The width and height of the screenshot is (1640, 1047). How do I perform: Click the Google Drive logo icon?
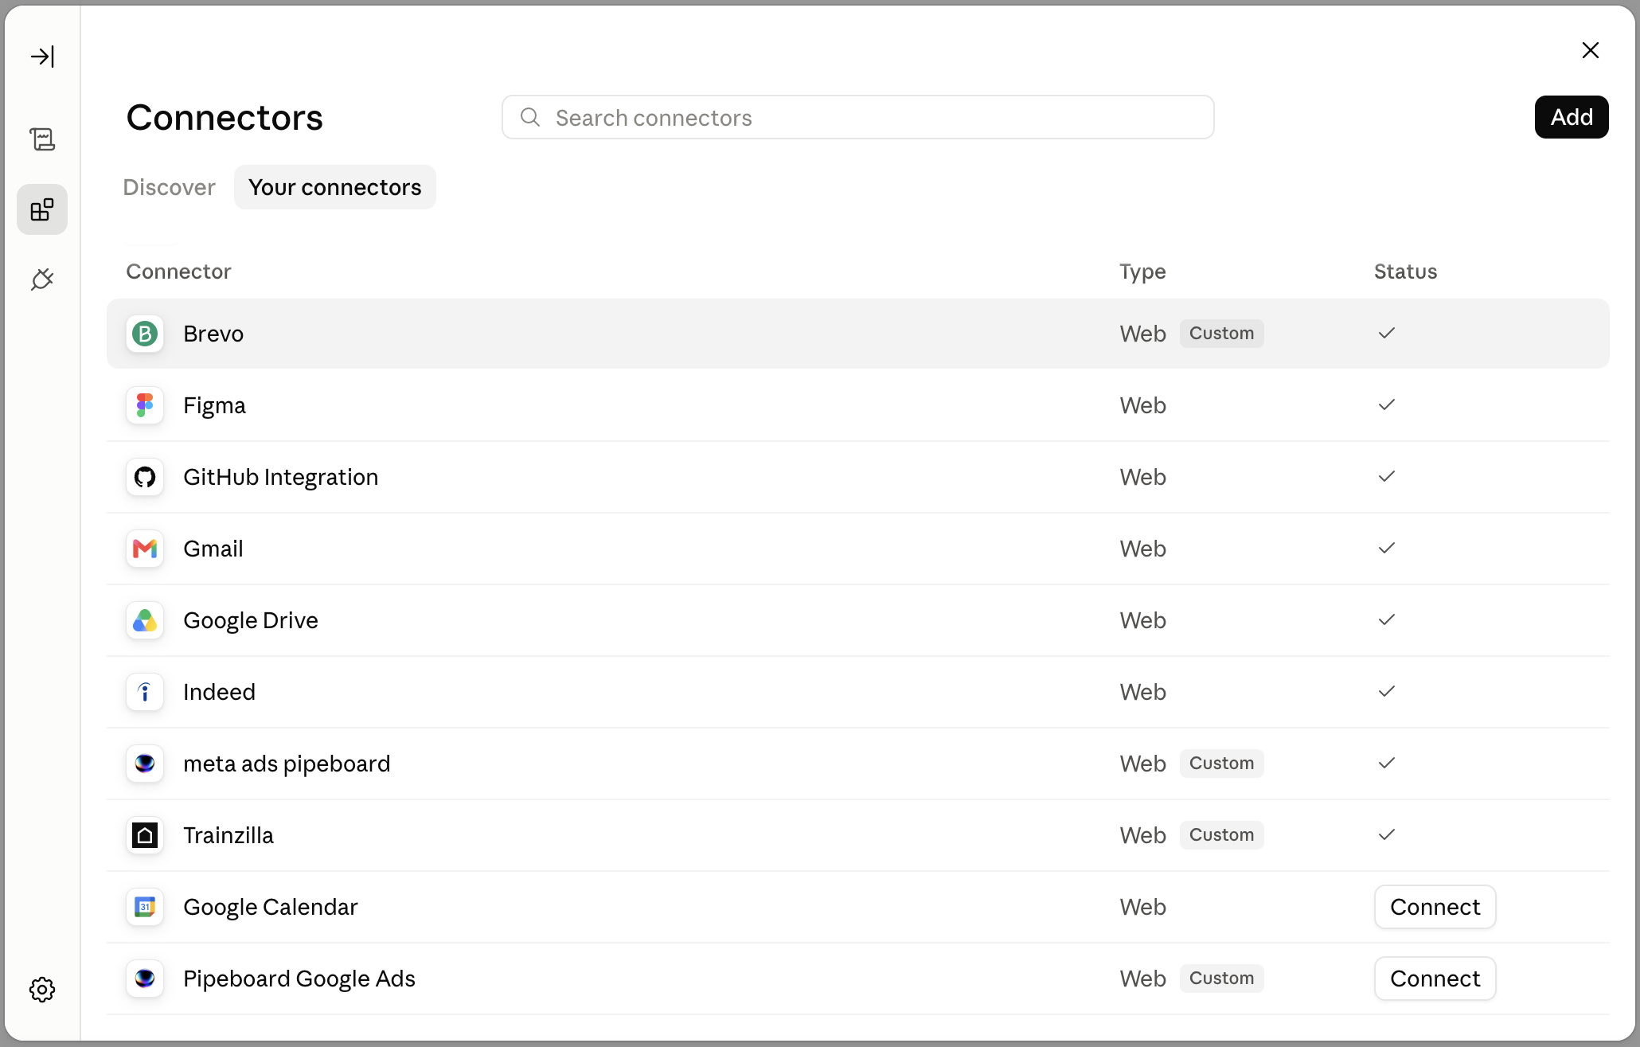(145, 620)
